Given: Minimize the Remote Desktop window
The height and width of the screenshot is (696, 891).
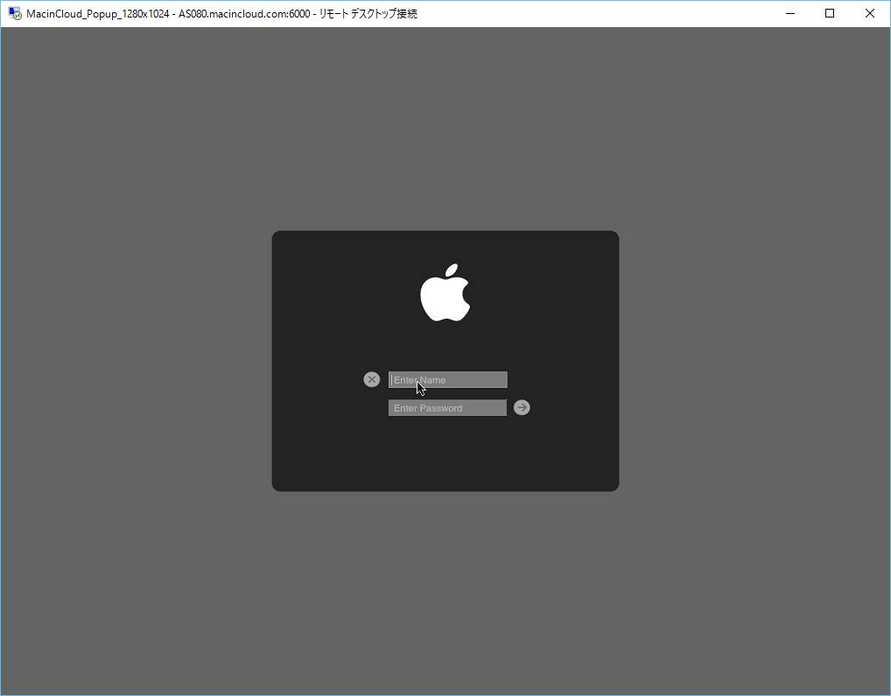Looking at the screenshot, I should pyautogui.click(x=789, y=14).
